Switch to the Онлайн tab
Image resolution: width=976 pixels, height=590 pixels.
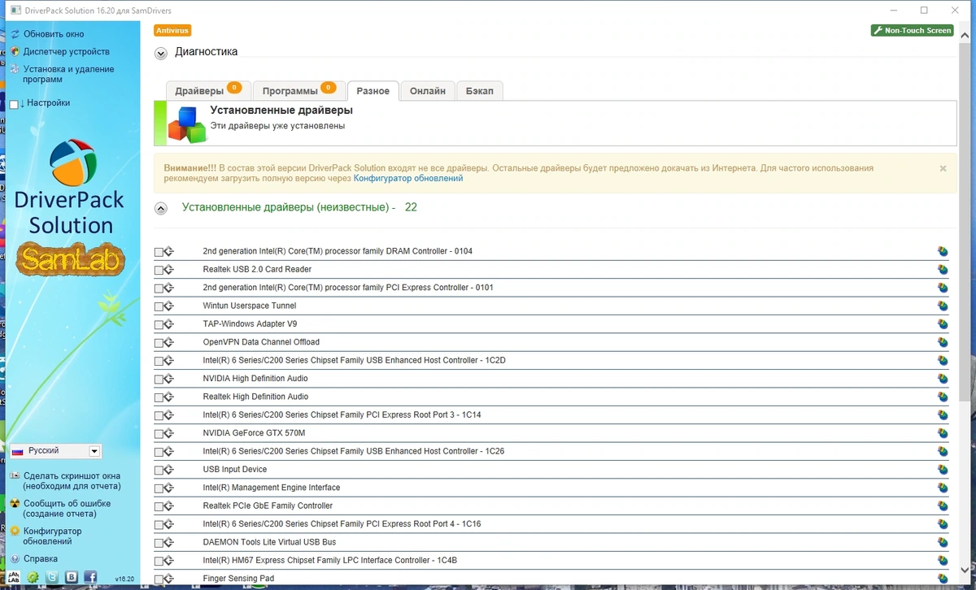pos(427,91)
